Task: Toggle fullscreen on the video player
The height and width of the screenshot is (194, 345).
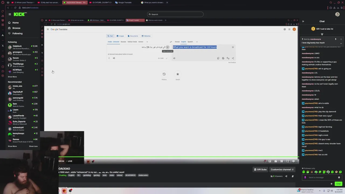Action: 288,161
